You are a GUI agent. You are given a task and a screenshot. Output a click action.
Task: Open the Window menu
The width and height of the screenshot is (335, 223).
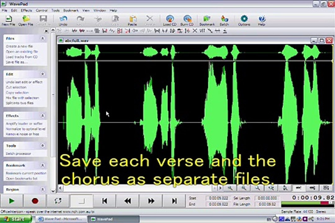100,11
